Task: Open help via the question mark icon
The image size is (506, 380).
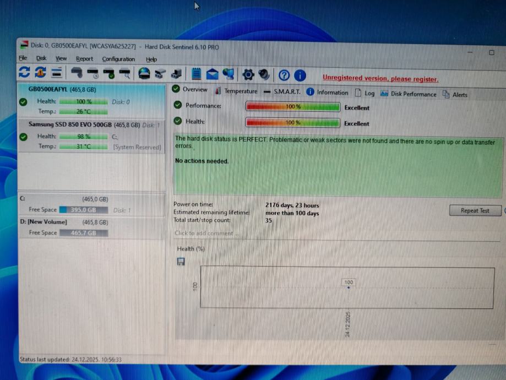Action: (x=284, y=75)
